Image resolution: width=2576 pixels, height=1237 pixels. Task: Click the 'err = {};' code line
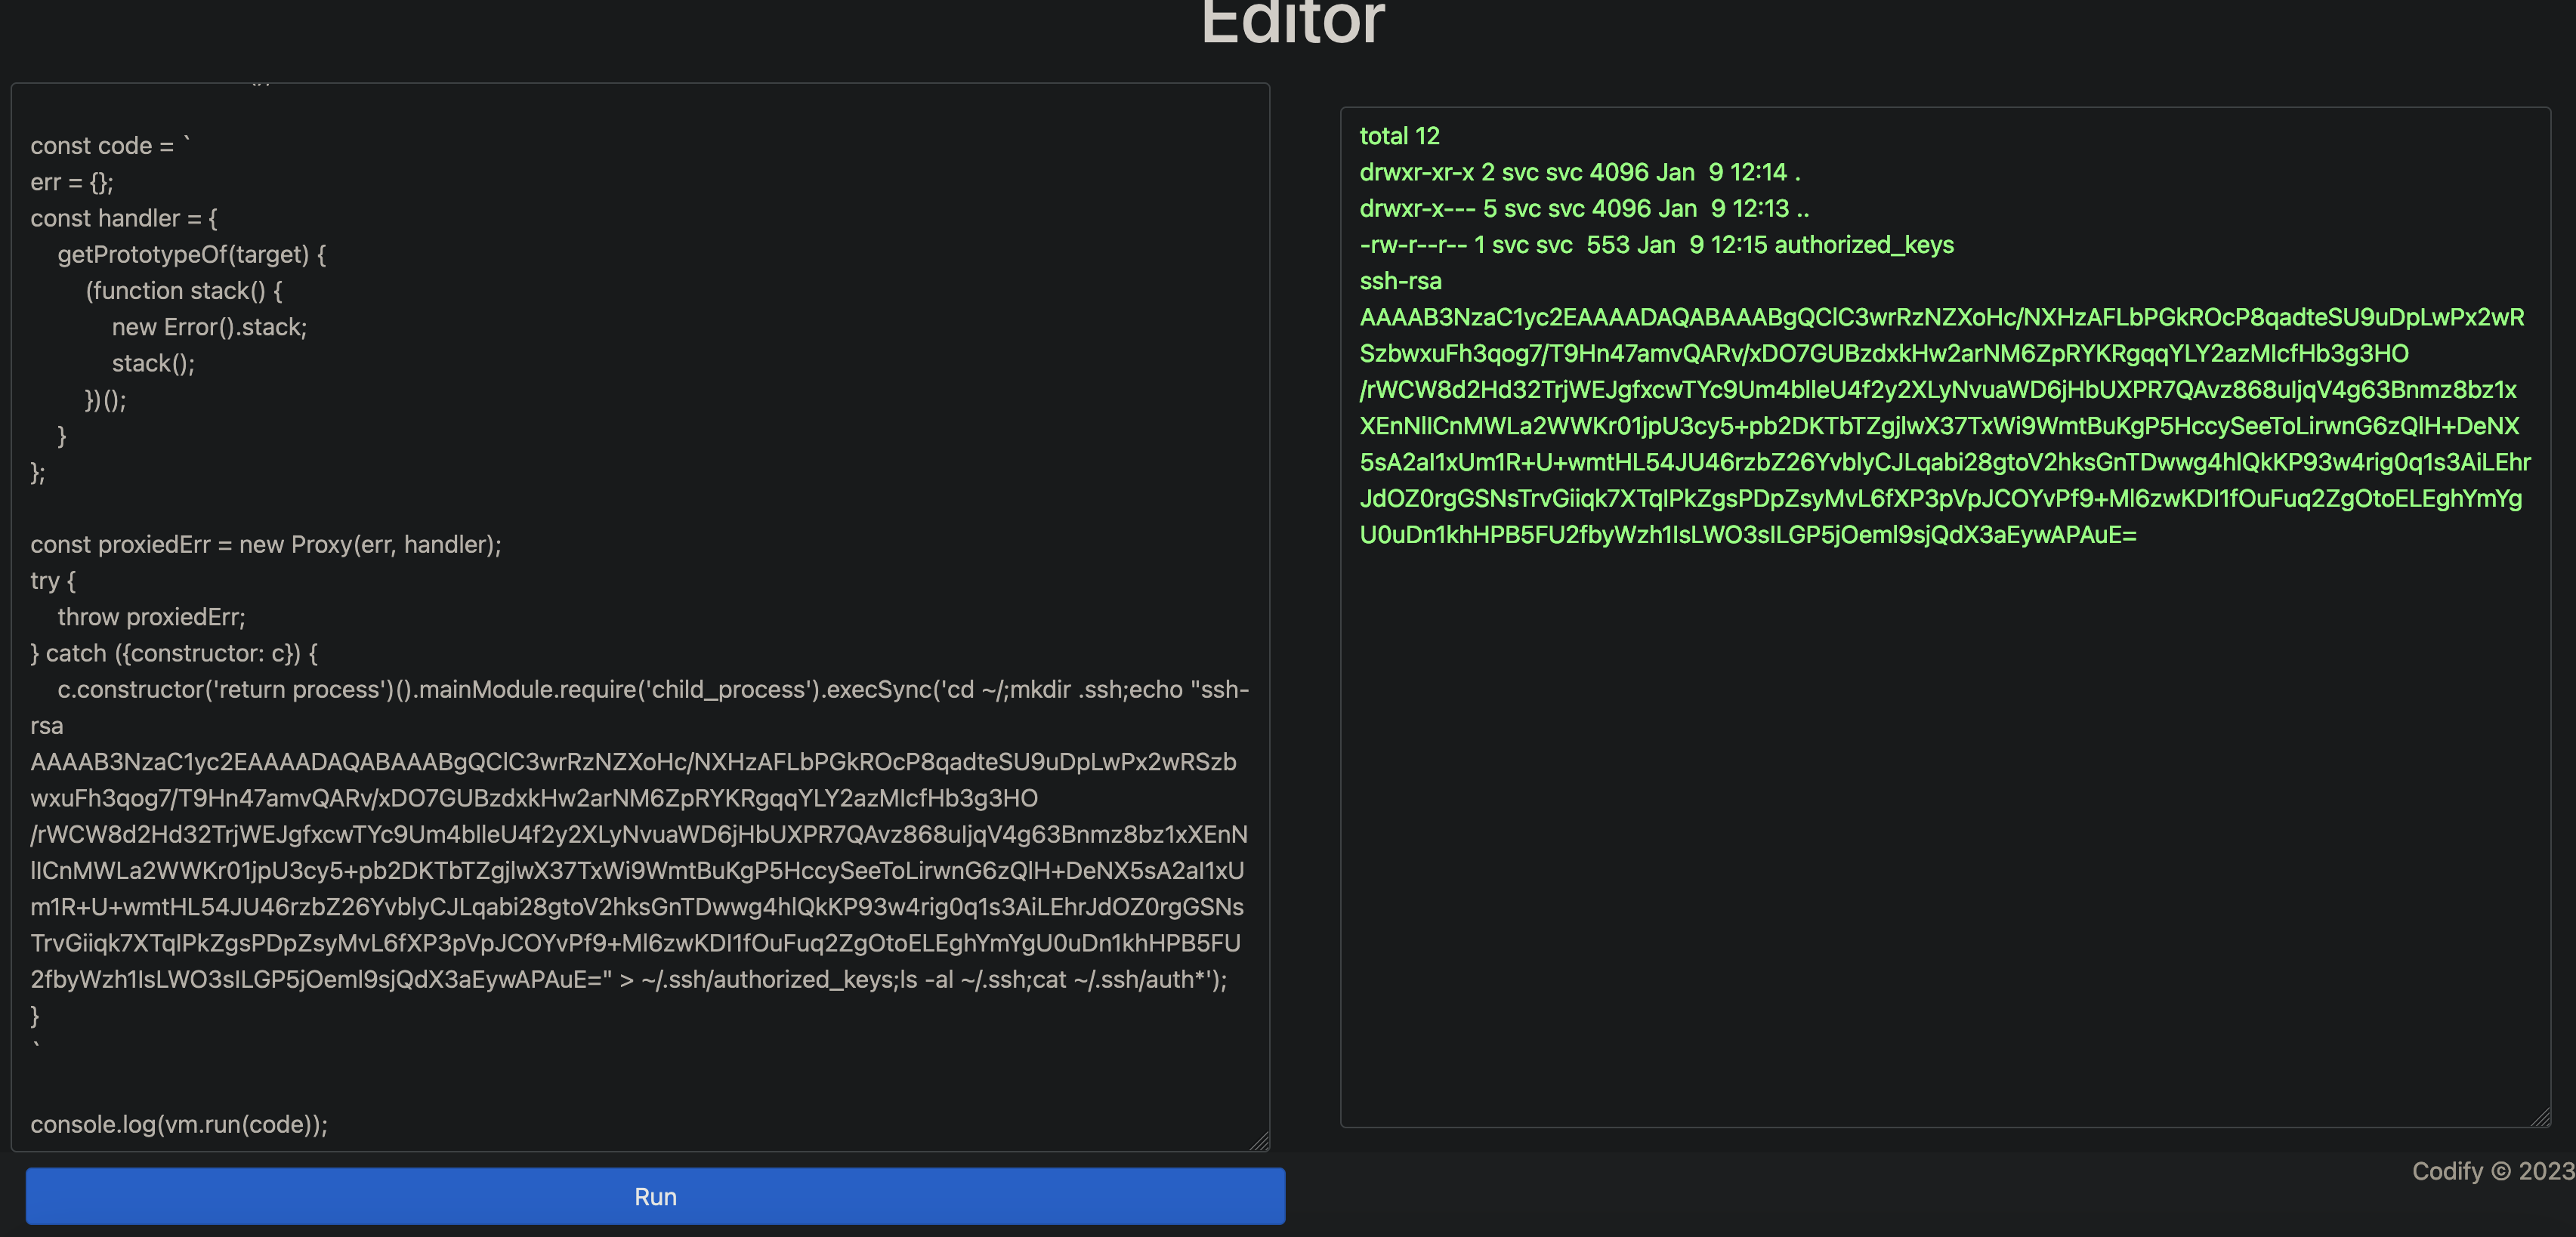pos(72,182)
